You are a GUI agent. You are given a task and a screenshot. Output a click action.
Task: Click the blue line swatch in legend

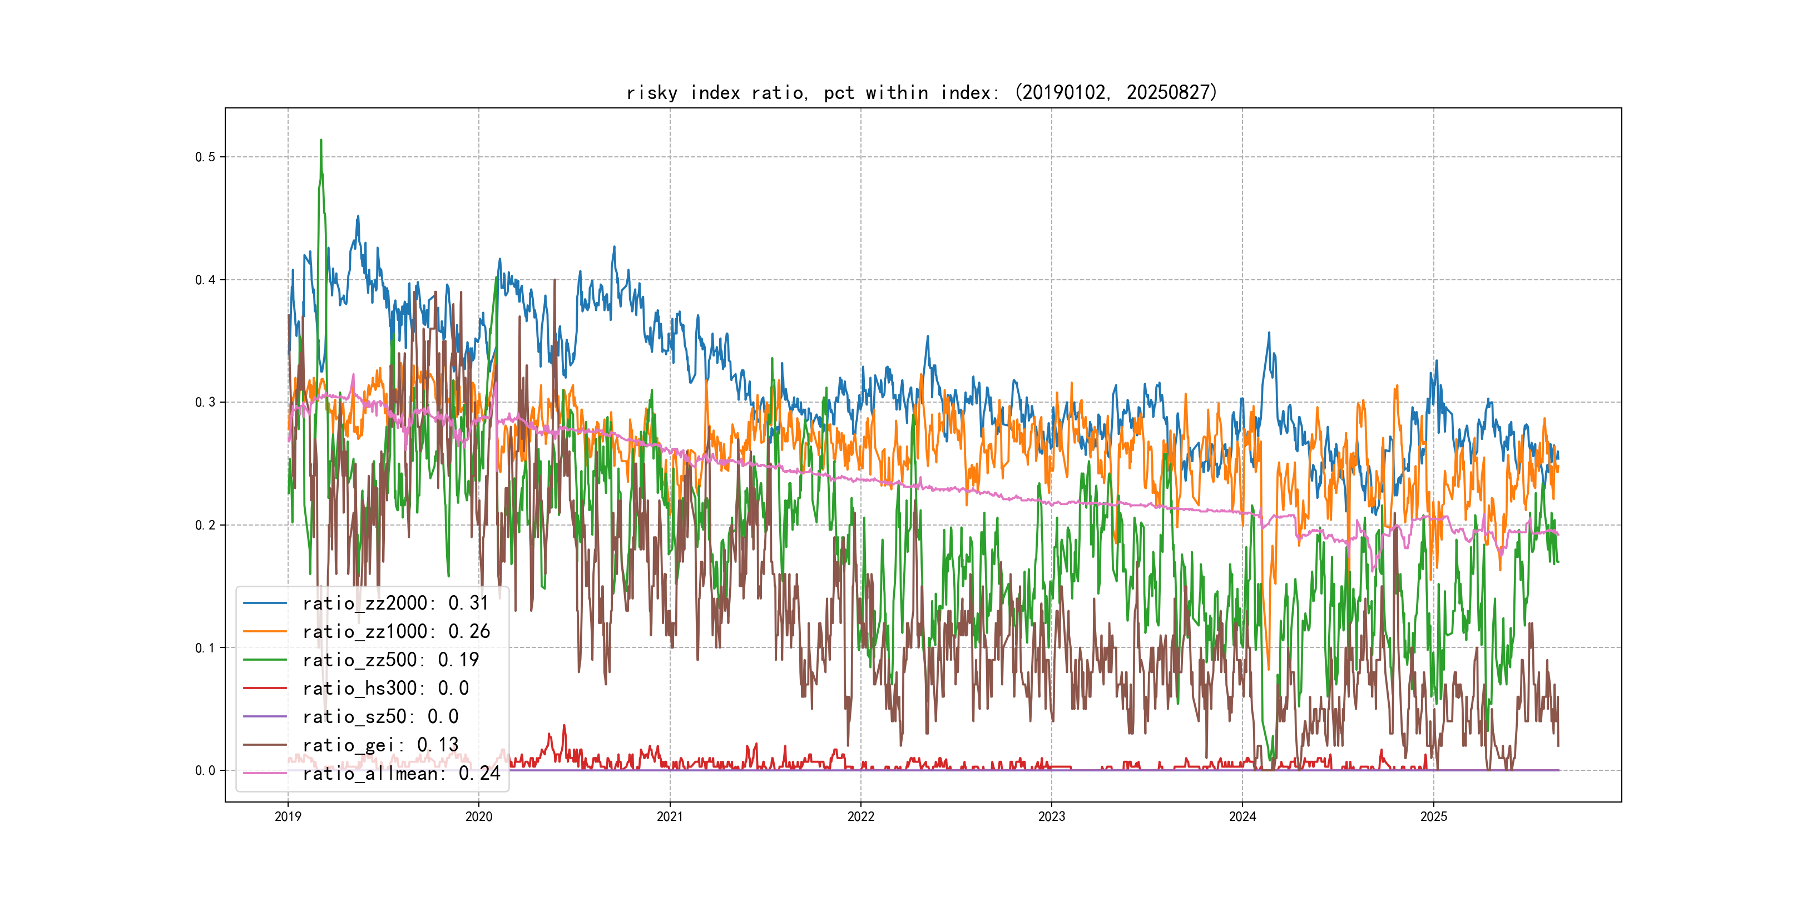(x=264, y=603)
